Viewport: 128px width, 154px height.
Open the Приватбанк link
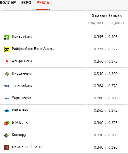(x=22, y=37)
